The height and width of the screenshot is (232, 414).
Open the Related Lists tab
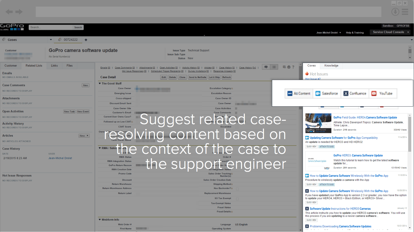pos(34,66)
